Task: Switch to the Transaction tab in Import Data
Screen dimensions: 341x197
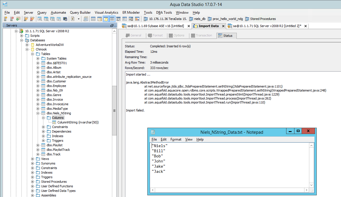Action: pyautogui.click(x=201, y=35)
